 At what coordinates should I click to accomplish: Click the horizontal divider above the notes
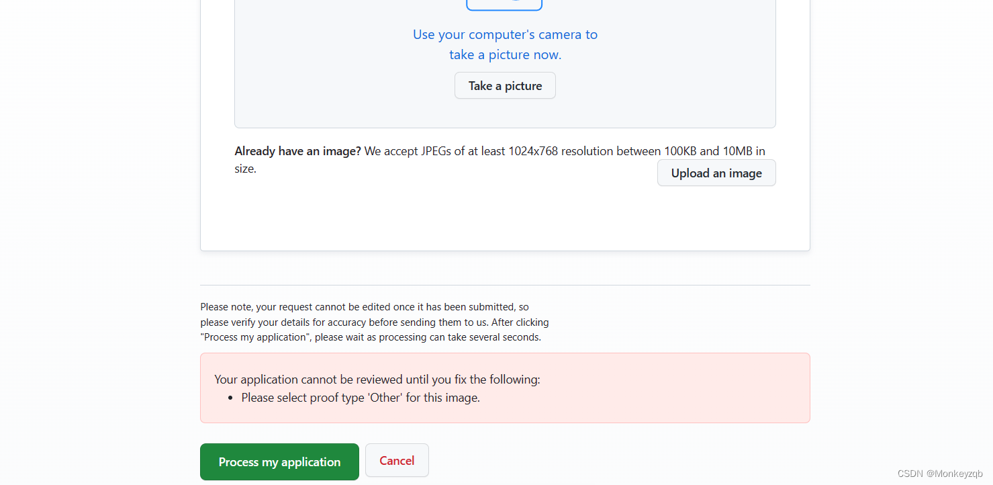(505, 284)
